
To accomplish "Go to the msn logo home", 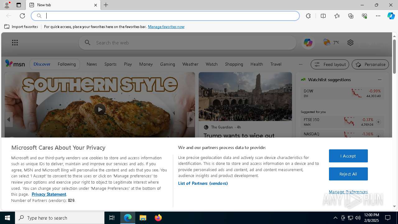I will (15, 64).
